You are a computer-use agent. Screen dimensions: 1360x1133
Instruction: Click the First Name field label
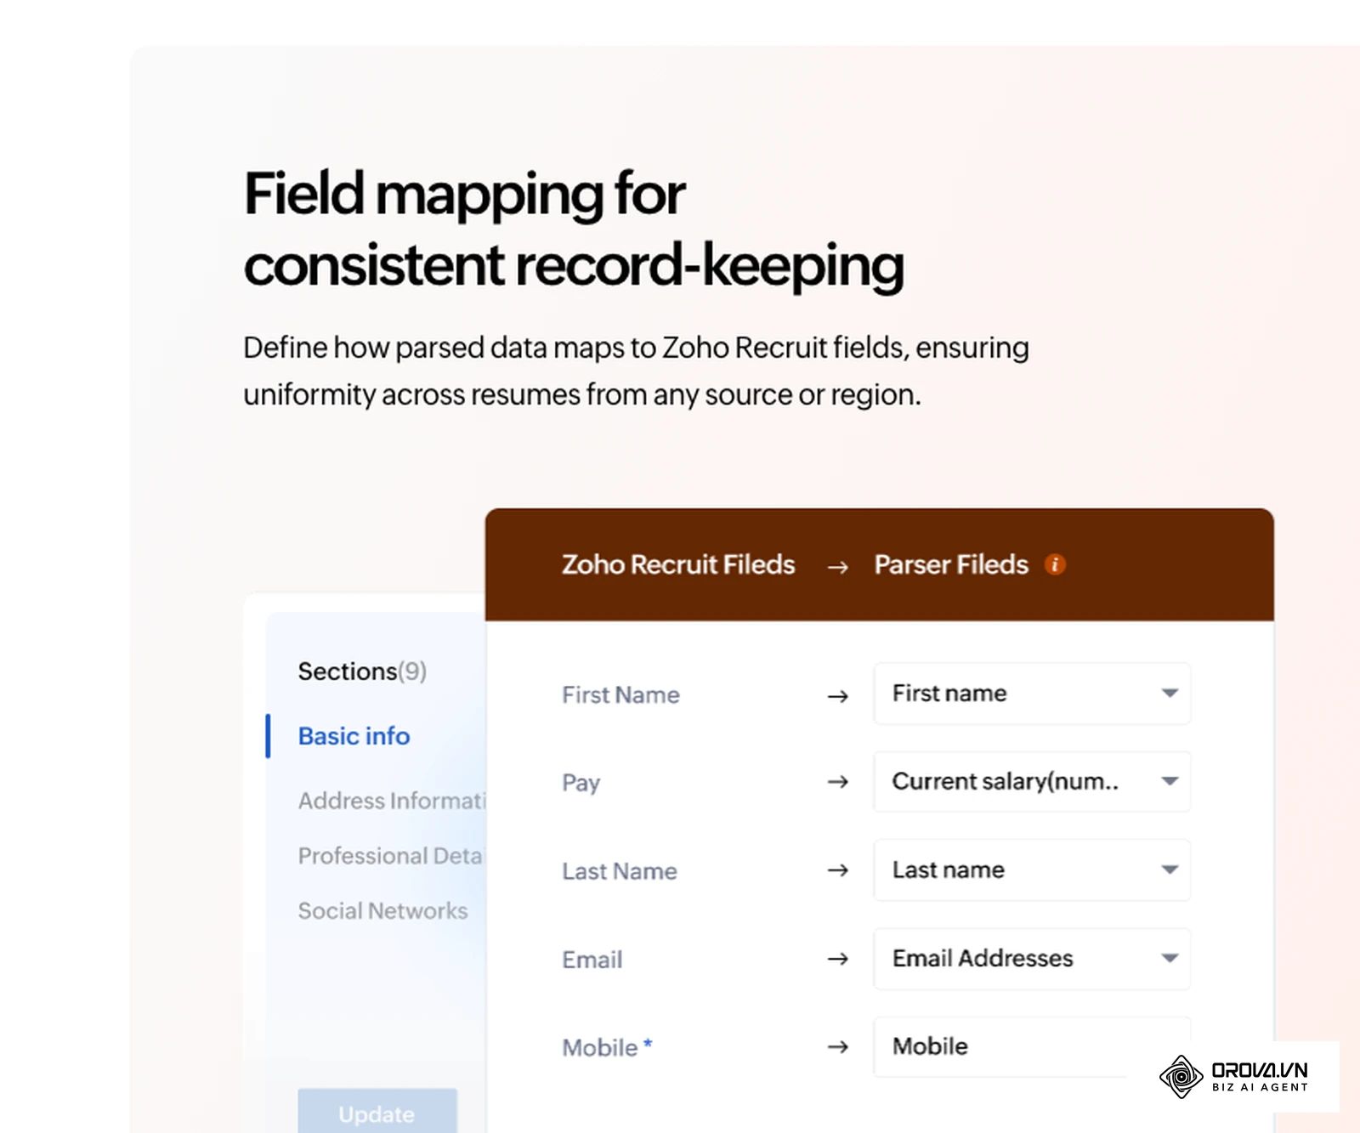(x=620, y=695)
